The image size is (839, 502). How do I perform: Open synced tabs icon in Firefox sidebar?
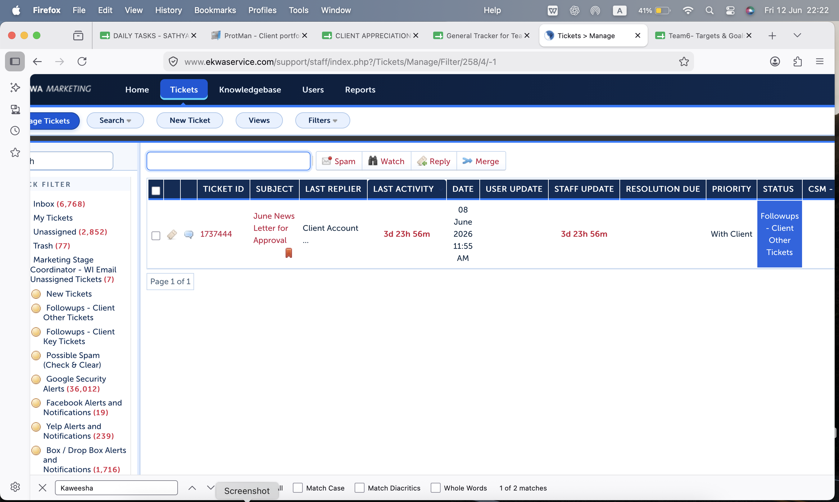[15, 109]
